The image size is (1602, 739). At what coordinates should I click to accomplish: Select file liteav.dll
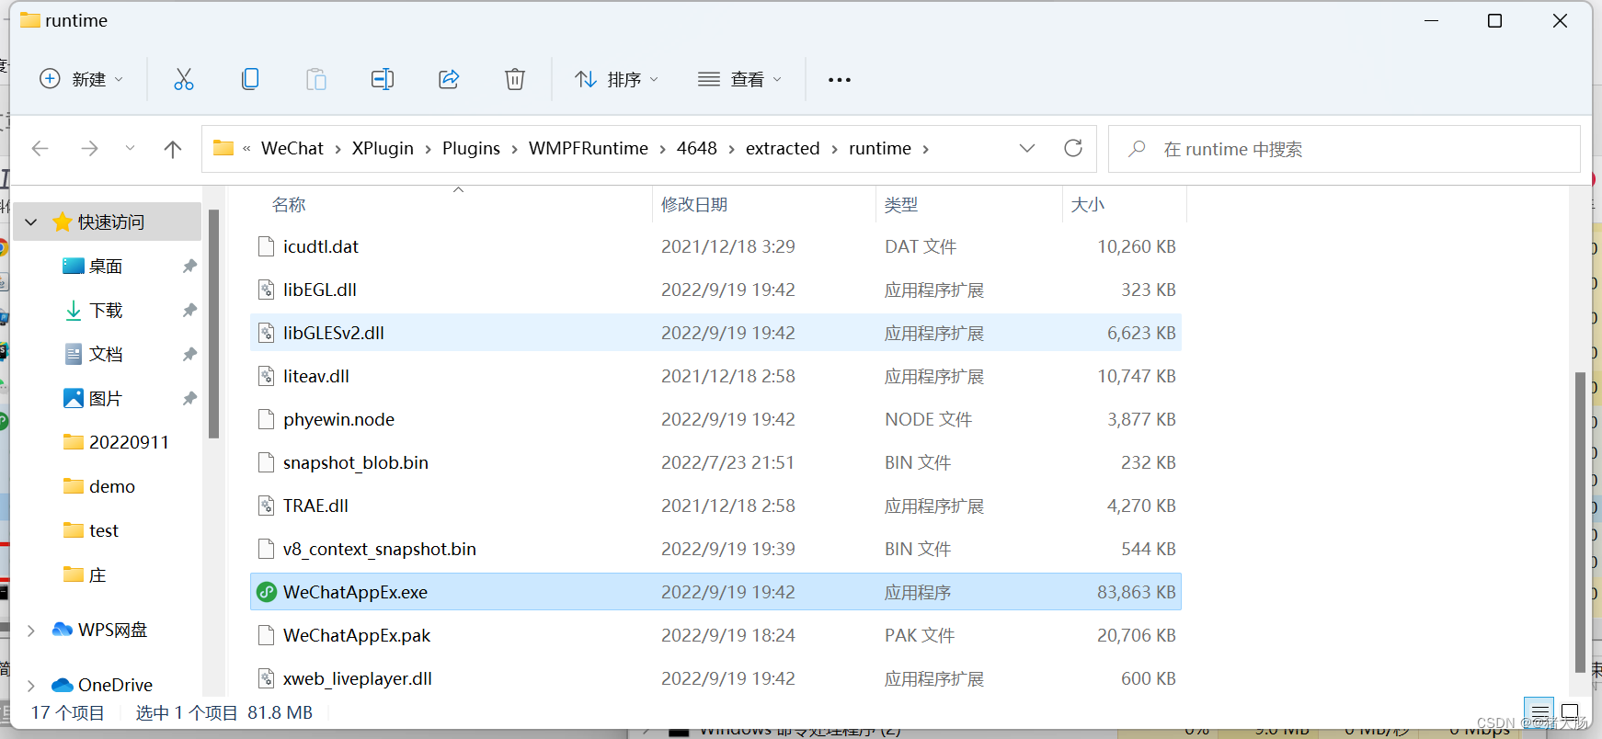(x=715, y=376)
